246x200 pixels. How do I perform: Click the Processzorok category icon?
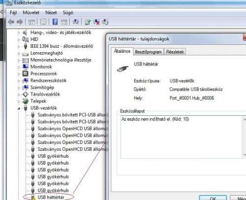pyautogui.click(x=26, y=73)
